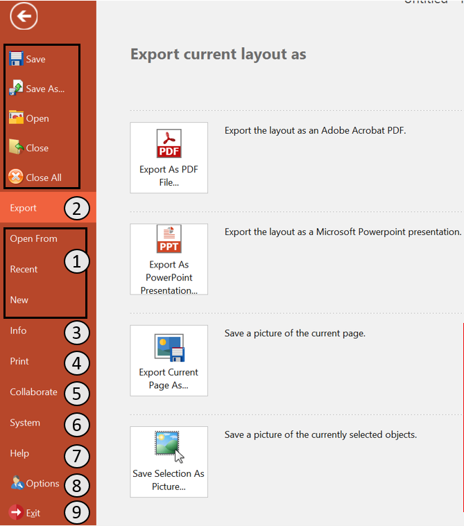Click the Options icon in sidebar
The image size is (464, 526).
coord(16,482)
